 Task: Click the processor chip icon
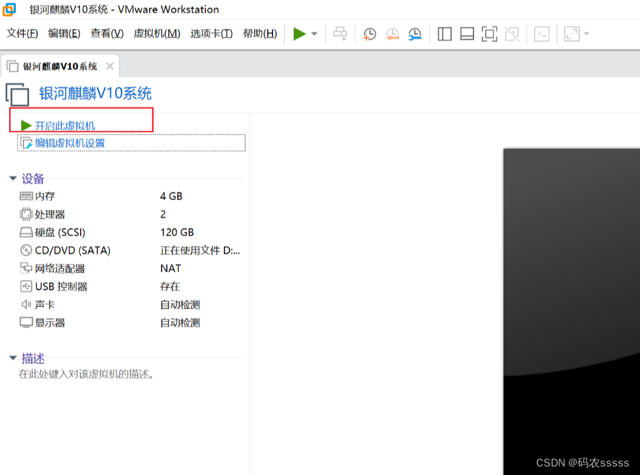point(26,215)
